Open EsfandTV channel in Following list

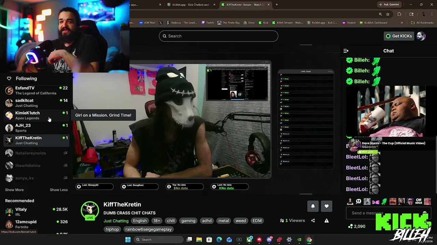coord(37,91)
